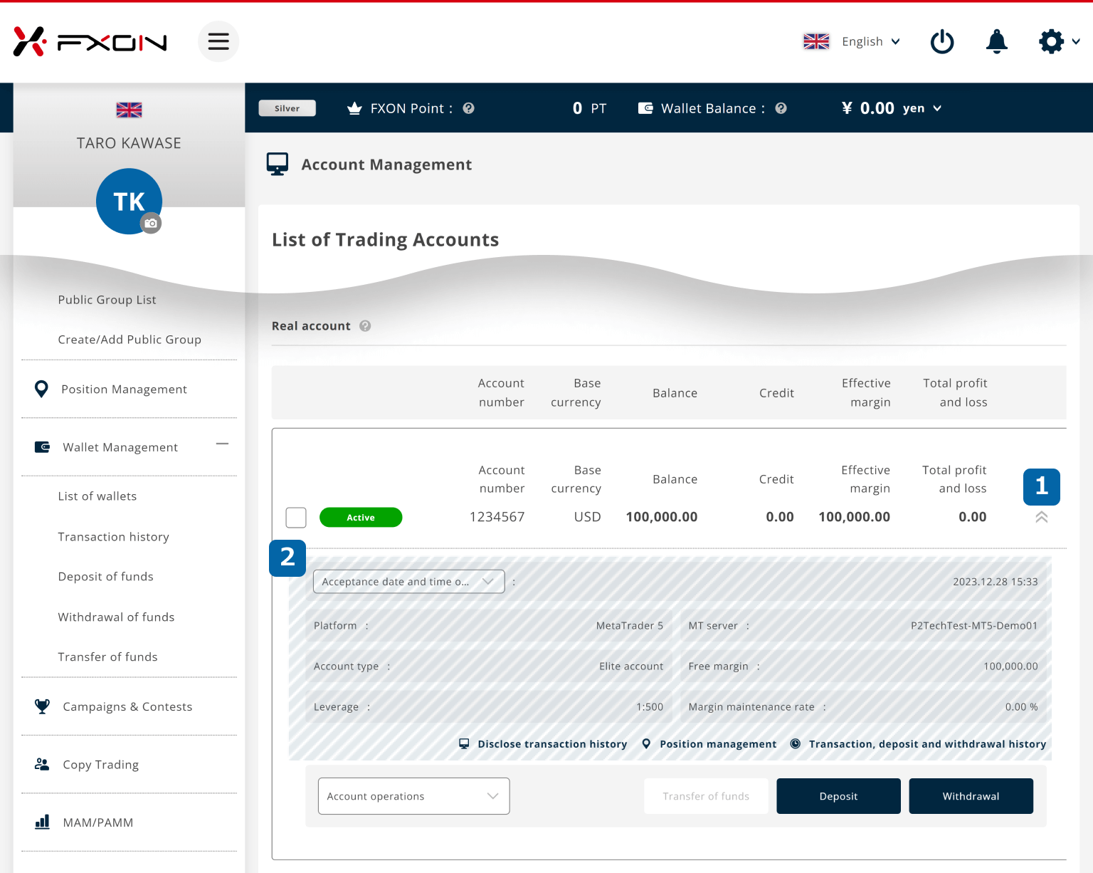Viewport: 1093px width, 873px height.
Task: Open the Account operations dropdown
Action: pos(414,796)
